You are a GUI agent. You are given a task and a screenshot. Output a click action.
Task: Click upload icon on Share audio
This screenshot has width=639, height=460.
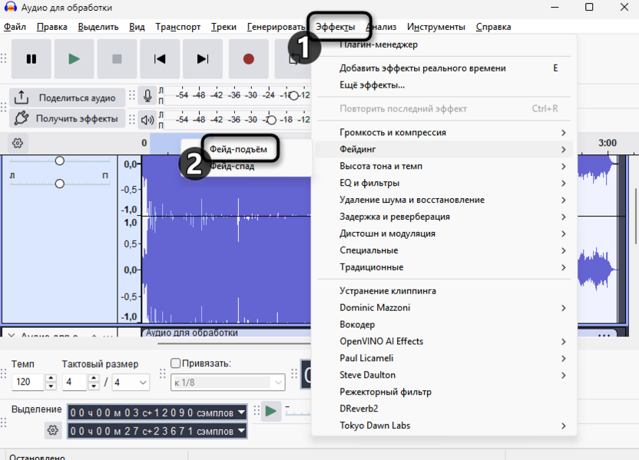pos(22,98)
